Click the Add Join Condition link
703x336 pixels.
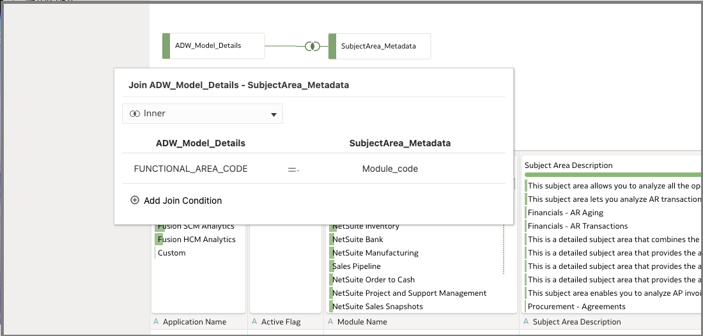(x=183, y=201)
